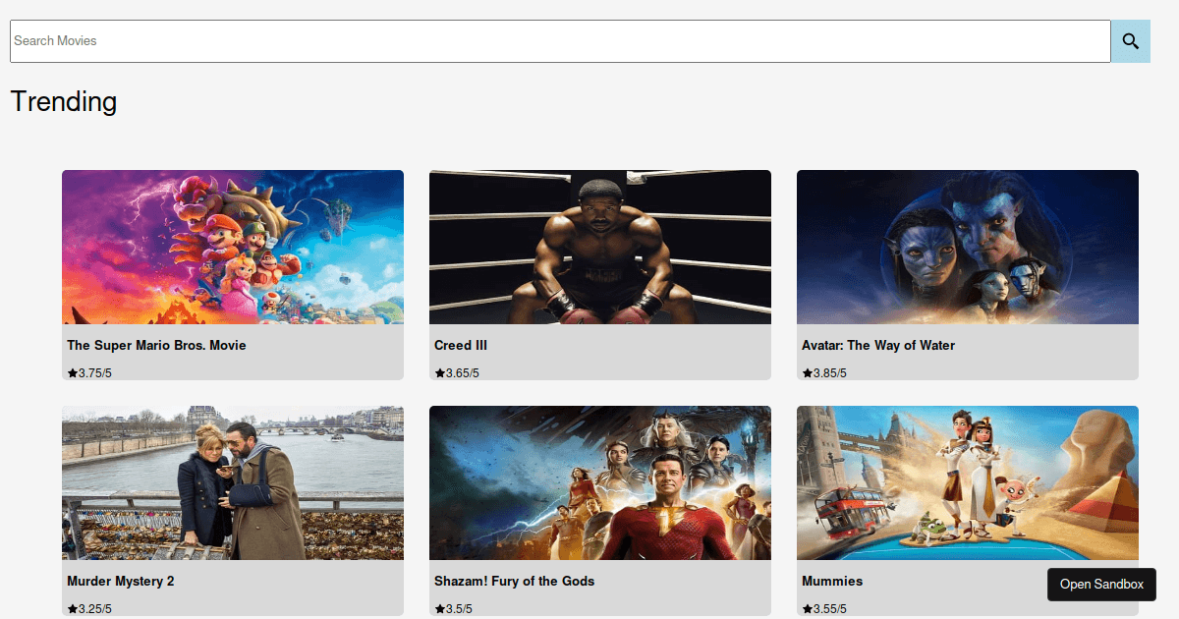Select the Avatar: The Way of Water poster
Image resolution: width=1179 pixels, height=619 pixels.
tap(968, 247)
